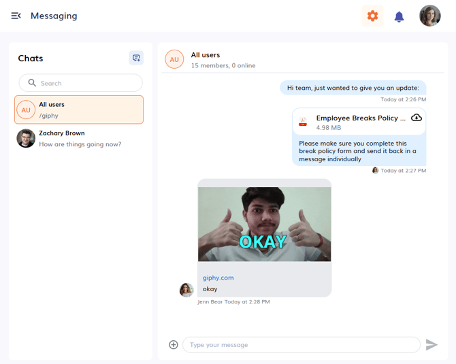This screenshot has height=364, width=456.
Task: Focus the chat Search field
Action: pyautogui.click(x=80, y=83)
